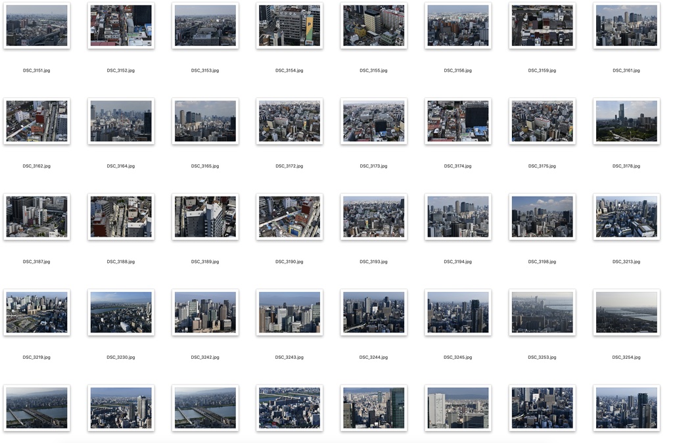
Task: Open DSC_3154.jpg from the top row
Action: (x=289, y=26)
